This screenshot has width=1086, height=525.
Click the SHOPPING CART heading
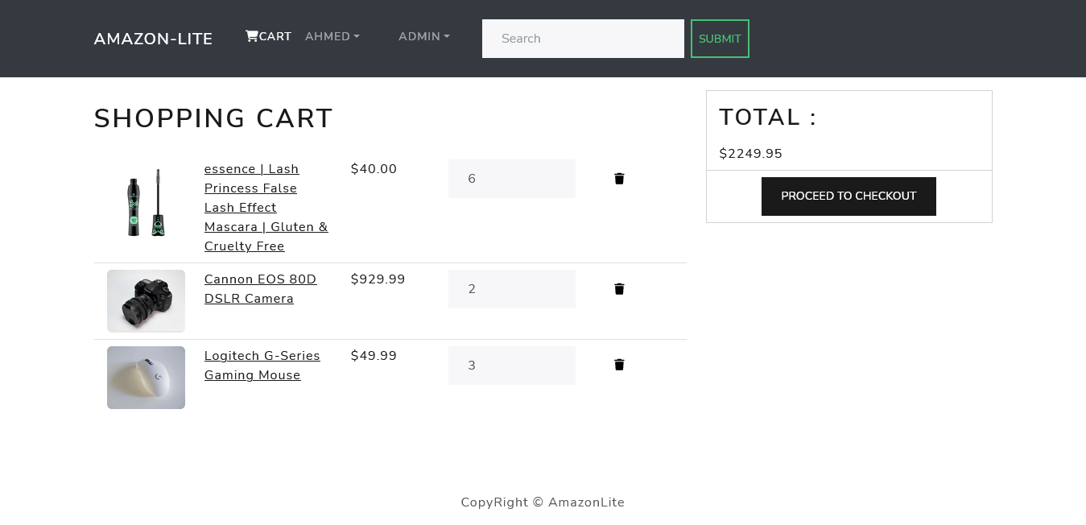[x=213, y=118]
